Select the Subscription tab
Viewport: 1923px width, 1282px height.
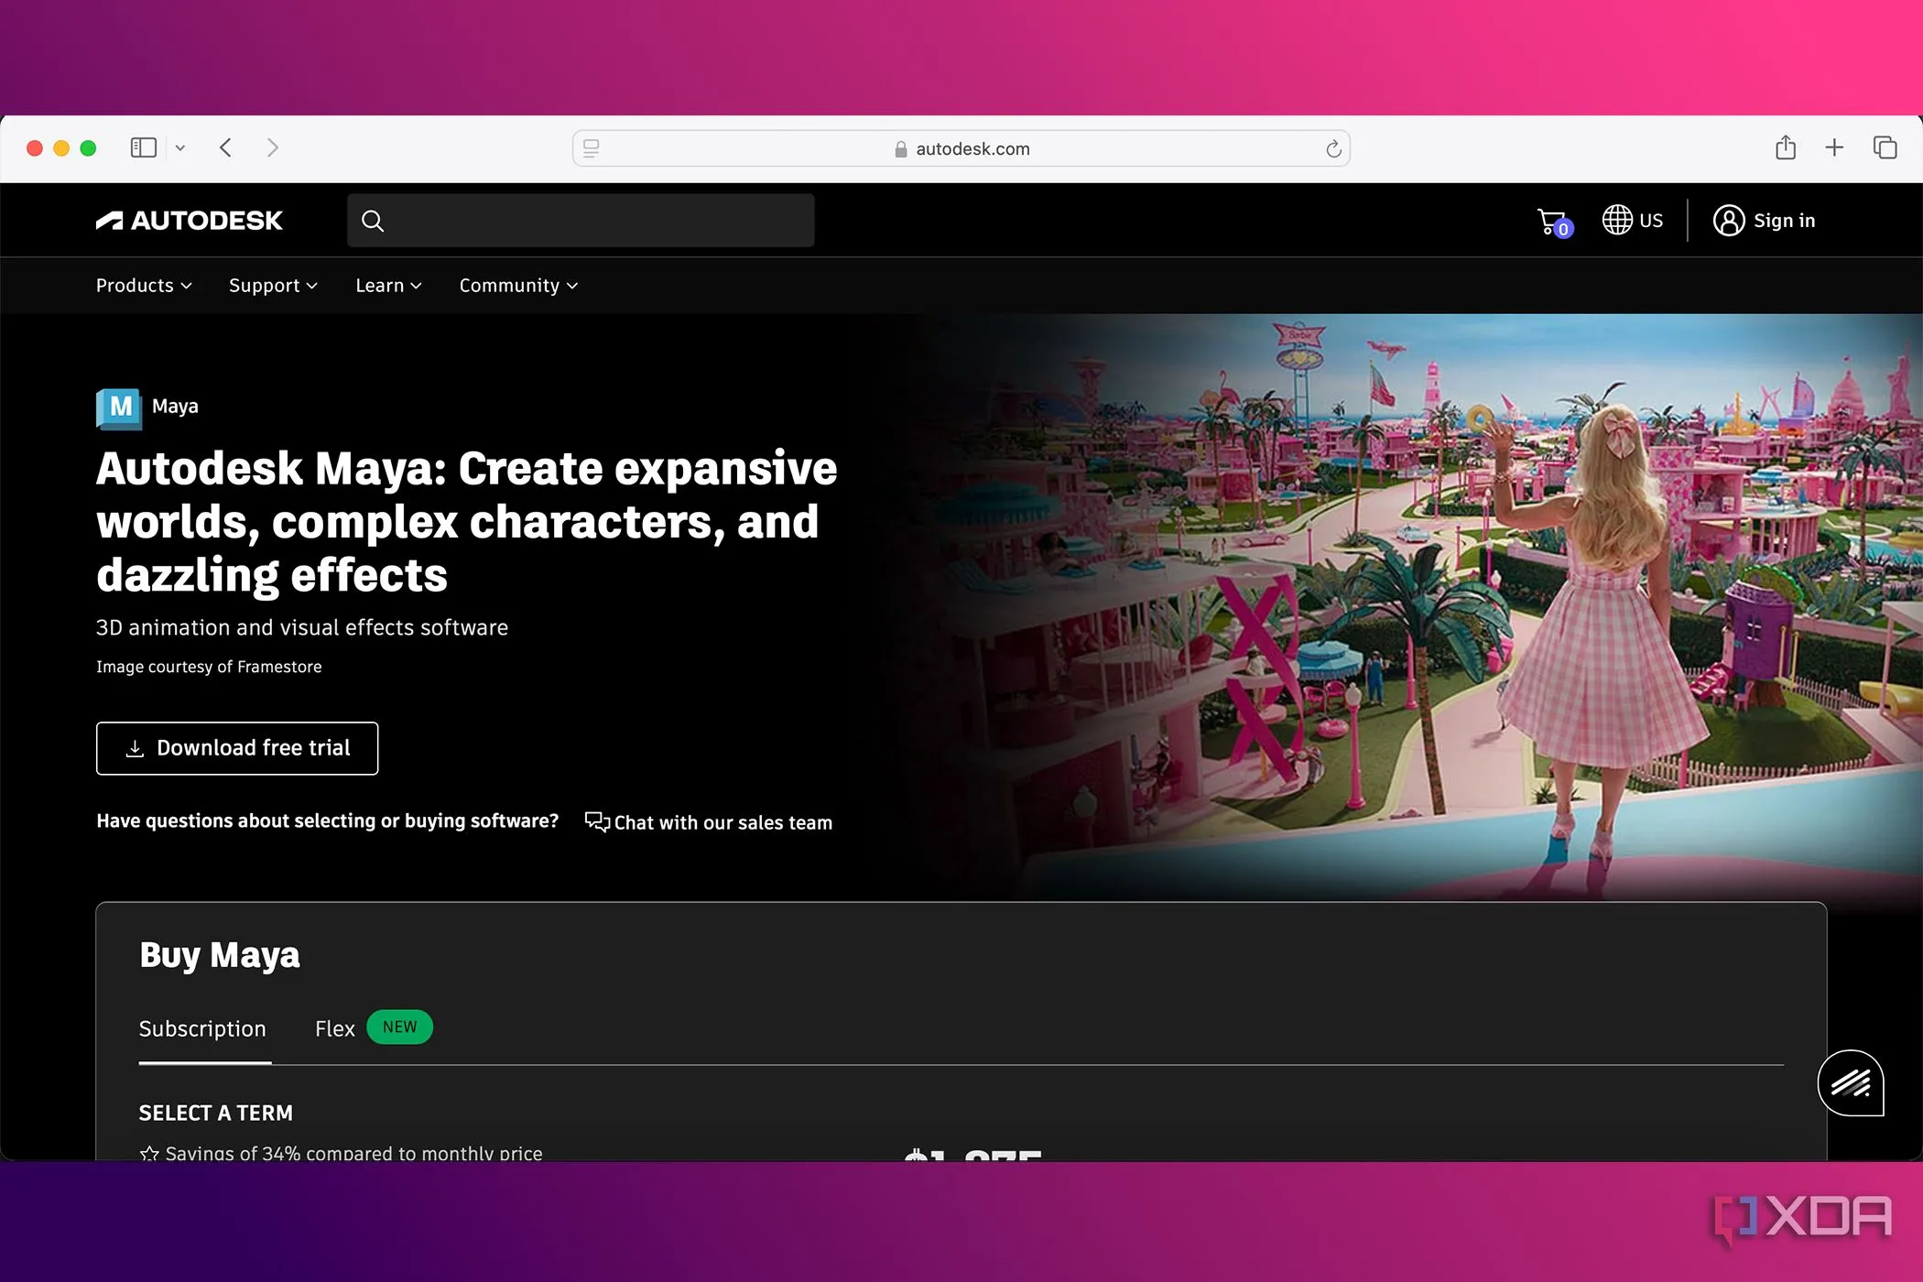pyautogui.click(x=202, y=1029)
